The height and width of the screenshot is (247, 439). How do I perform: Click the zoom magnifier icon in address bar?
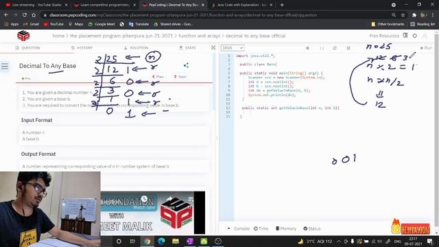tap(394, 15)
